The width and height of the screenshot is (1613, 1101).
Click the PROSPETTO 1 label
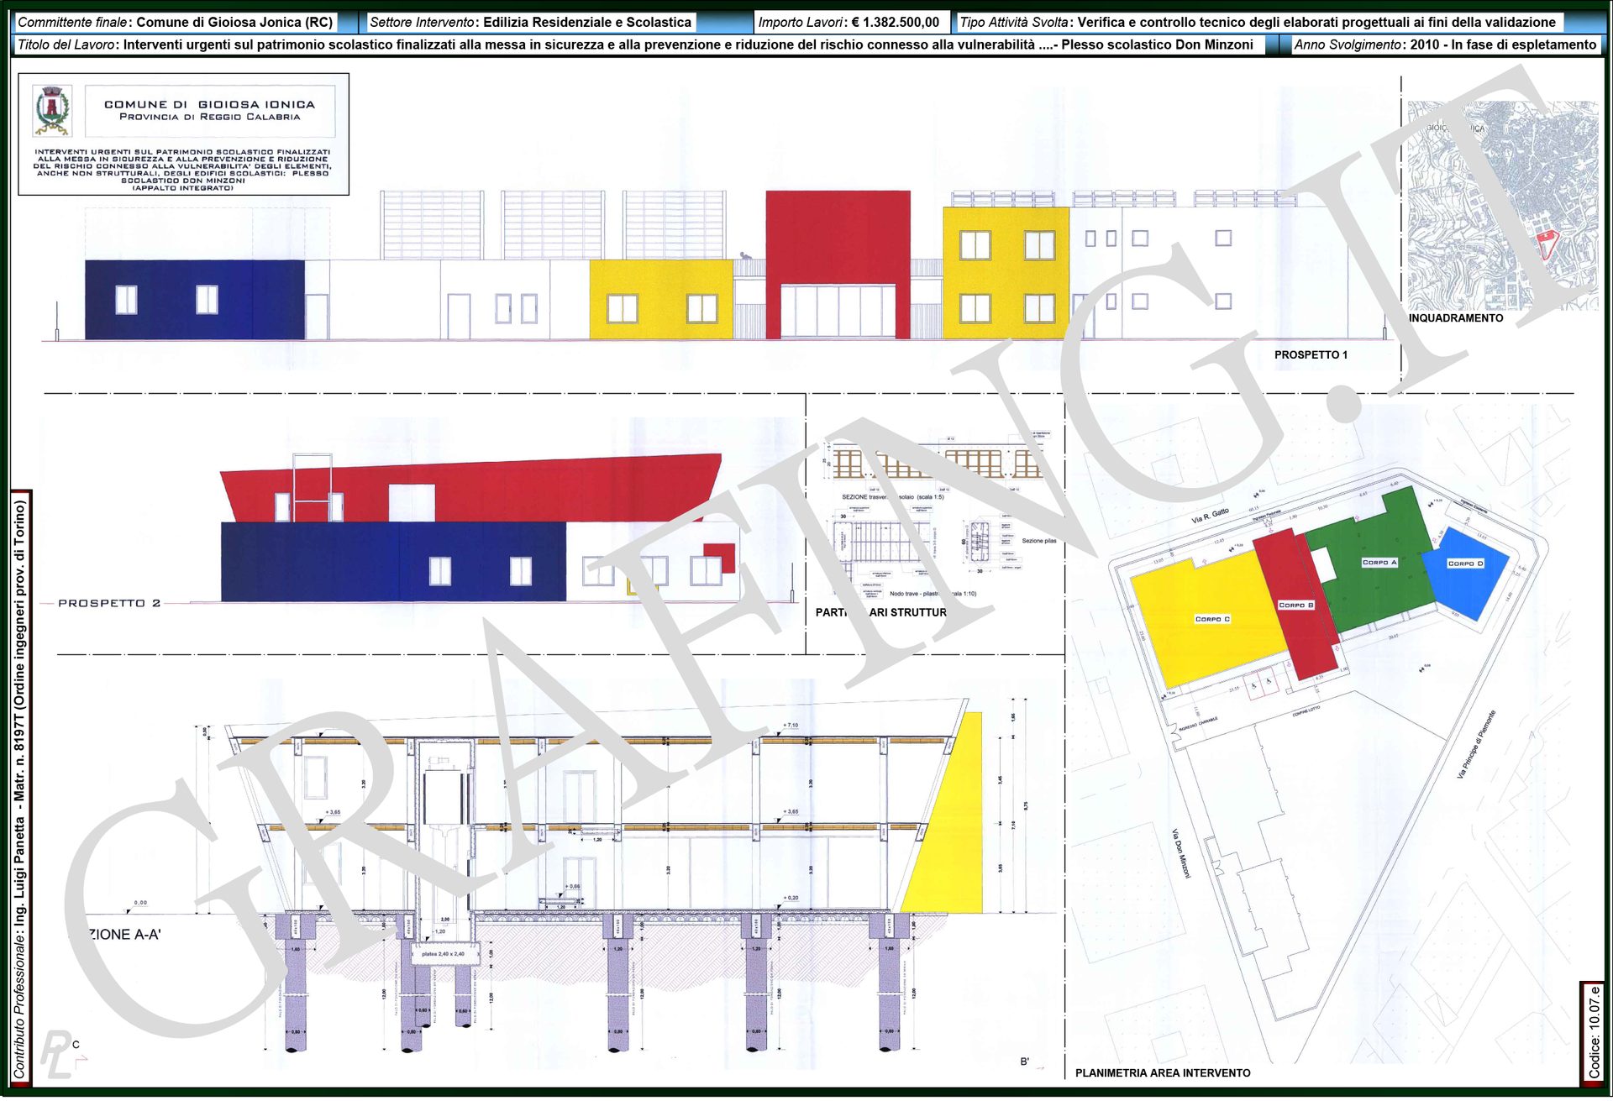point(1310,355)
